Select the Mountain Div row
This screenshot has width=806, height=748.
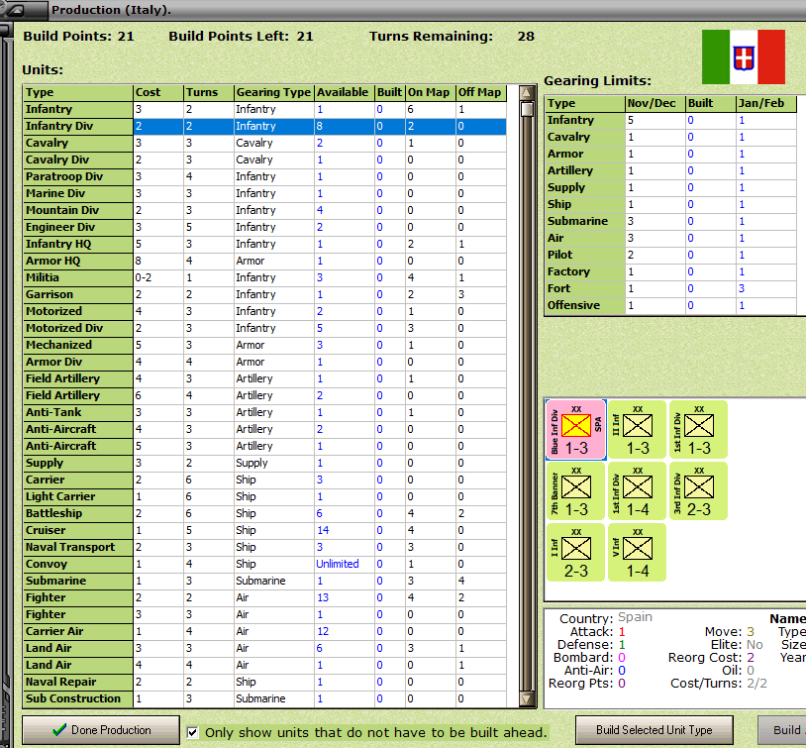(x=265, y=210)
